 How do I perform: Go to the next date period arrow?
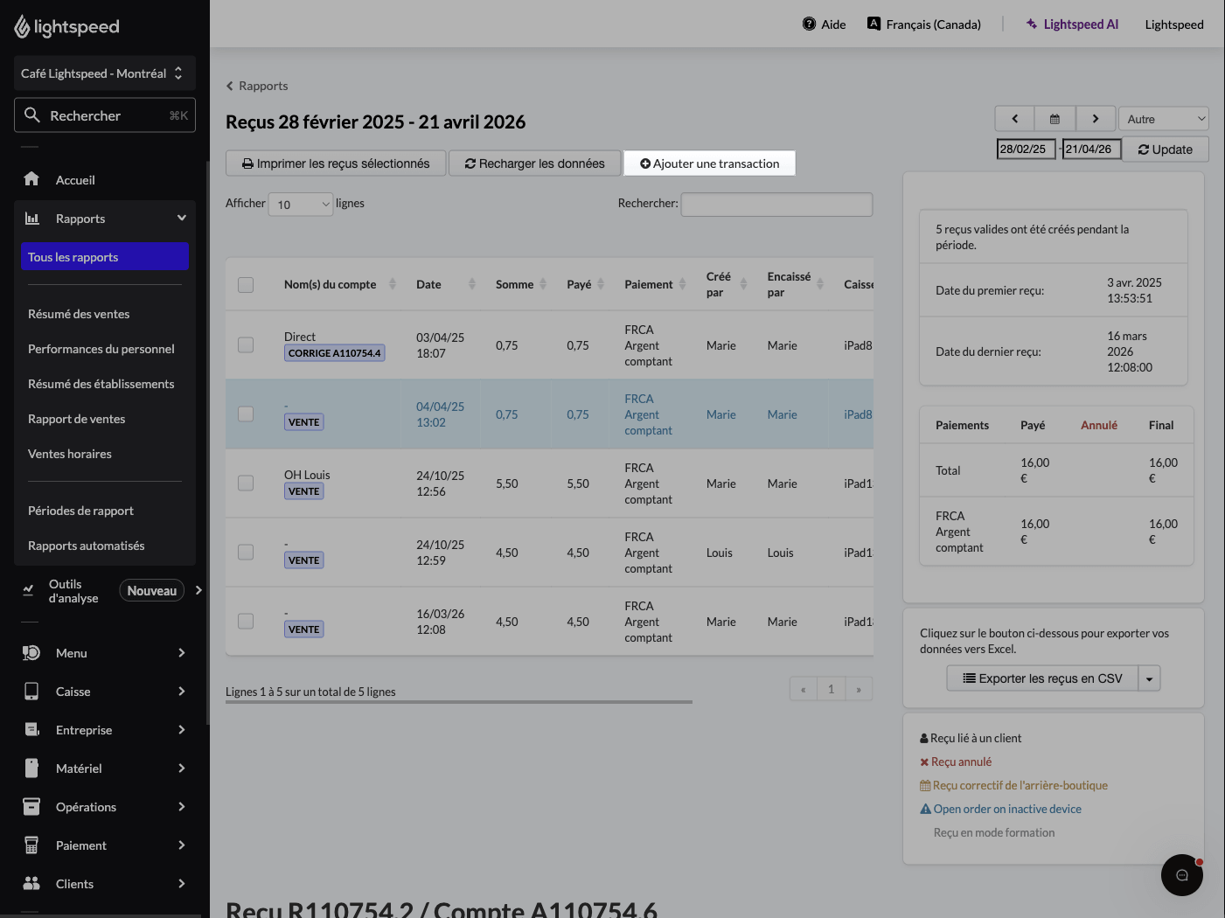coord(1095,119)
